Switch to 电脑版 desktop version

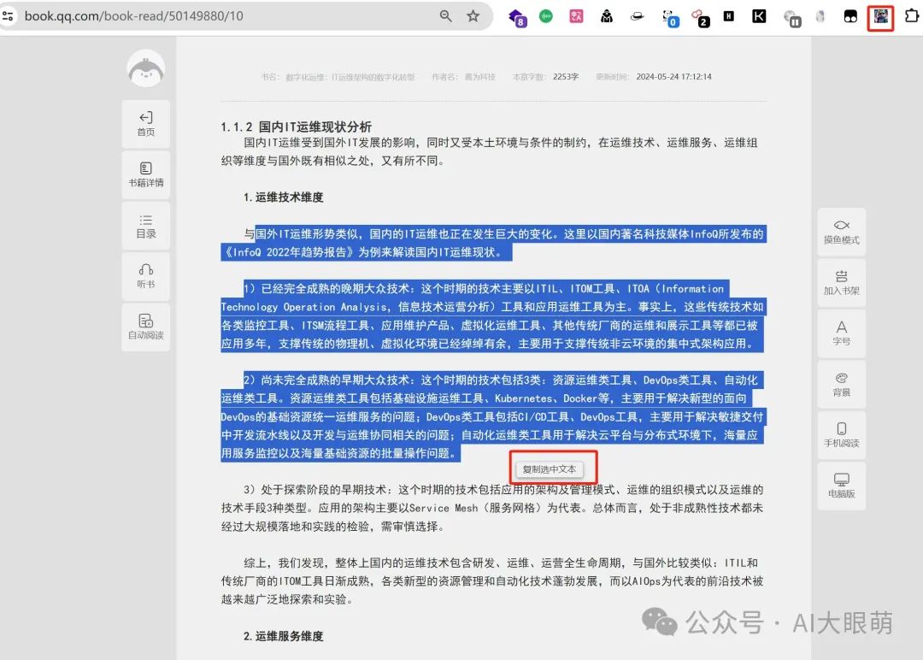point(841,486)
